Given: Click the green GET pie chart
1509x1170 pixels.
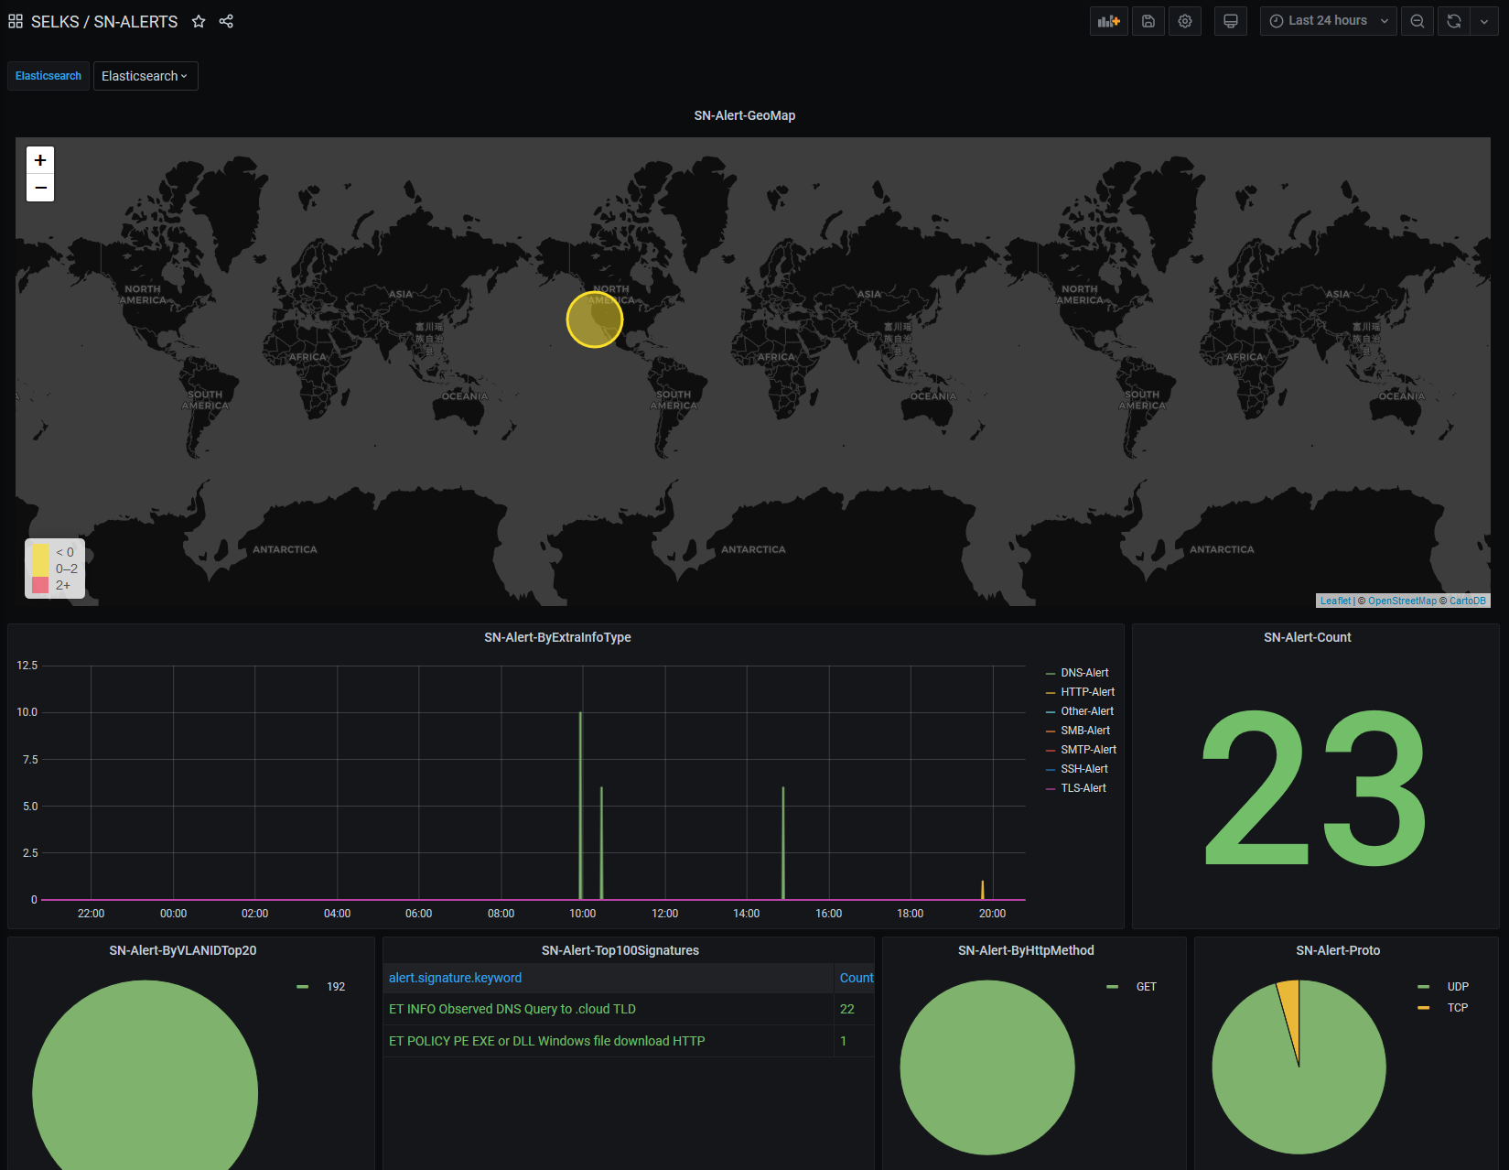Looking at the screenshot, I should (987, 1067).
